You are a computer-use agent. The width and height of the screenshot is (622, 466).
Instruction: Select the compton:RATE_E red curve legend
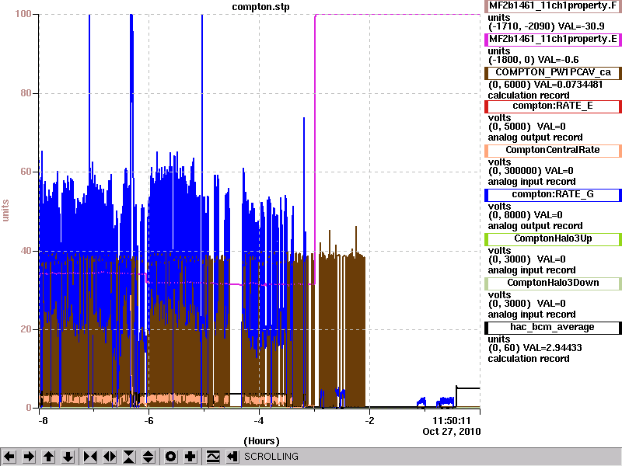(553, 106)
